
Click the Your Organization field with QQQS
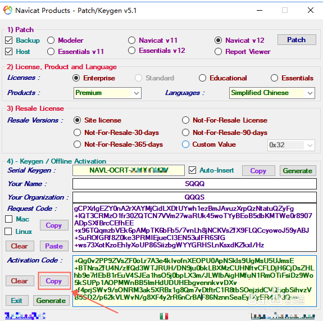(x=194, y=197)
